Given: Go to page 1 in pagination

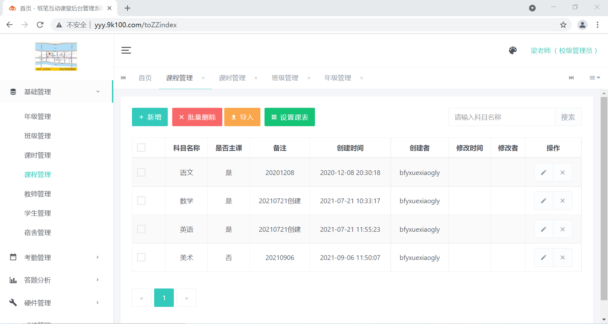Looking at the screenshot, I should click(164, 298).
